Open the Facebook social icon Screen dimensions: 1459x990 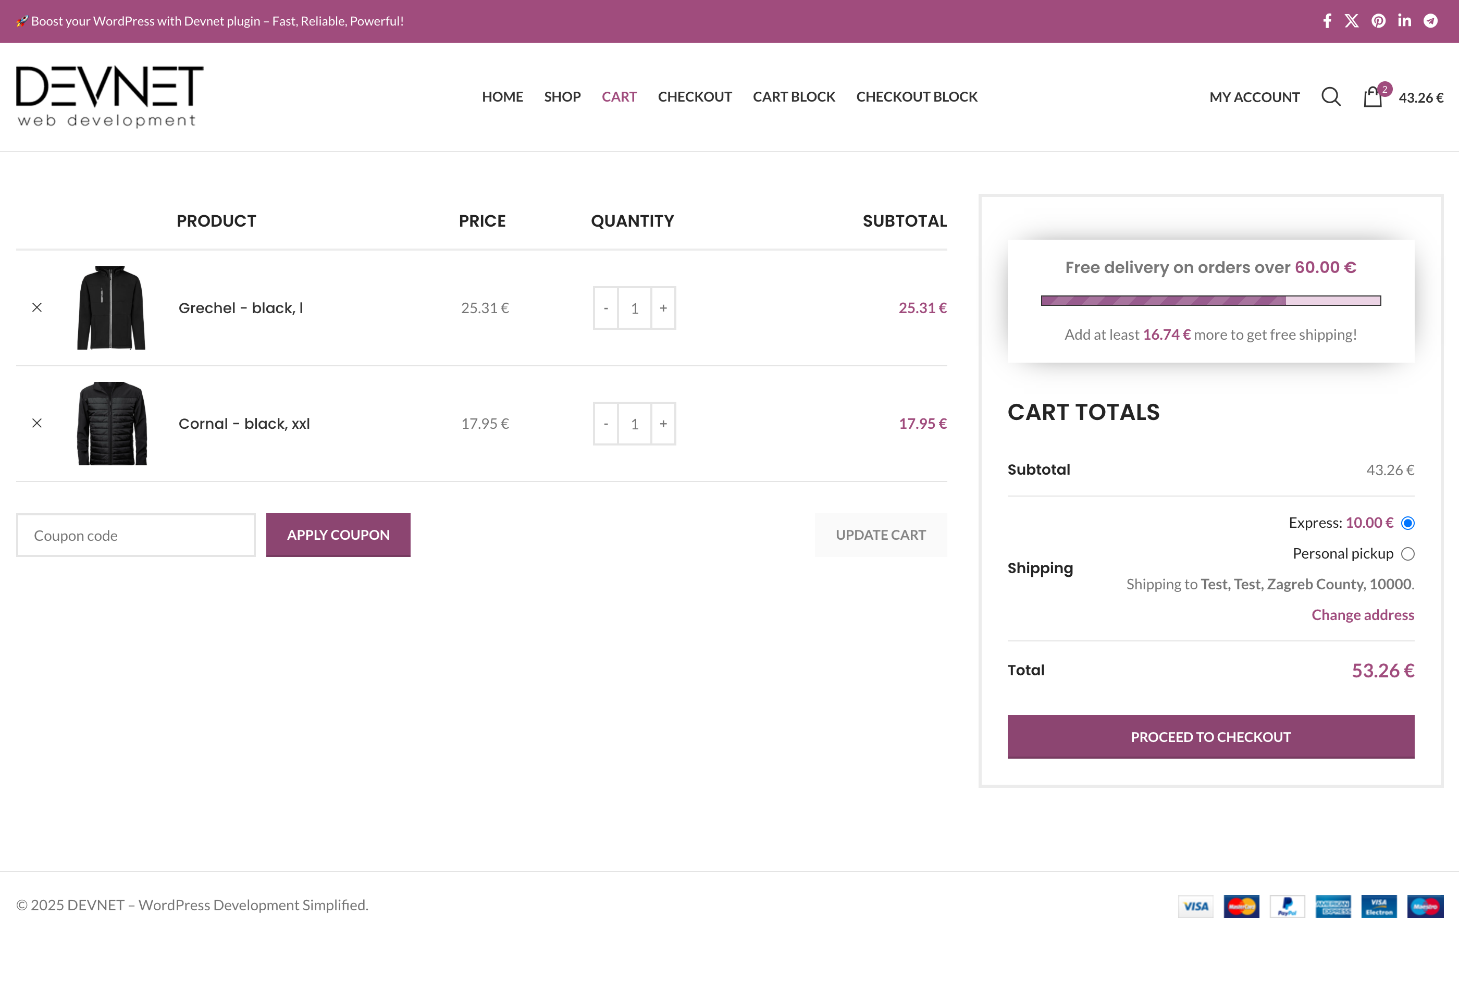tap(1327, 21)
